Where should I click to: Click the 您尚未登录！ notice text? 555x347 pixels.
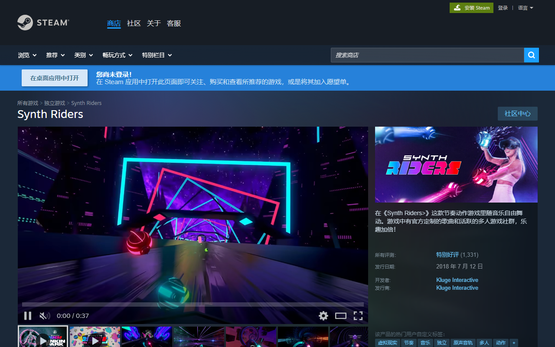click(114, 75)
